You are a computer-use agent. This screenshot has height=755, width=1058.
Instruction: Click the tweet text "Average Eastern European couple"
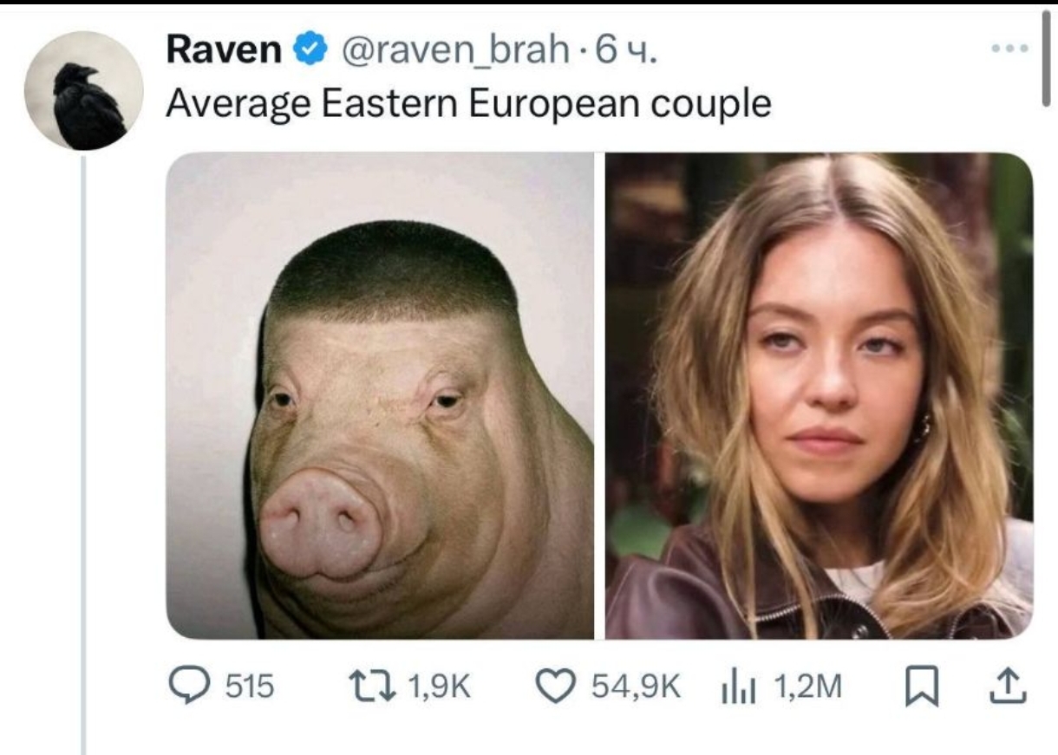tap(468, 104)
